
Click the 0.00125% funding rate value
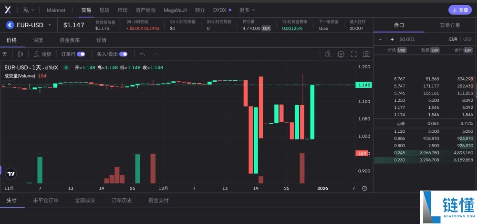(292, 28)
